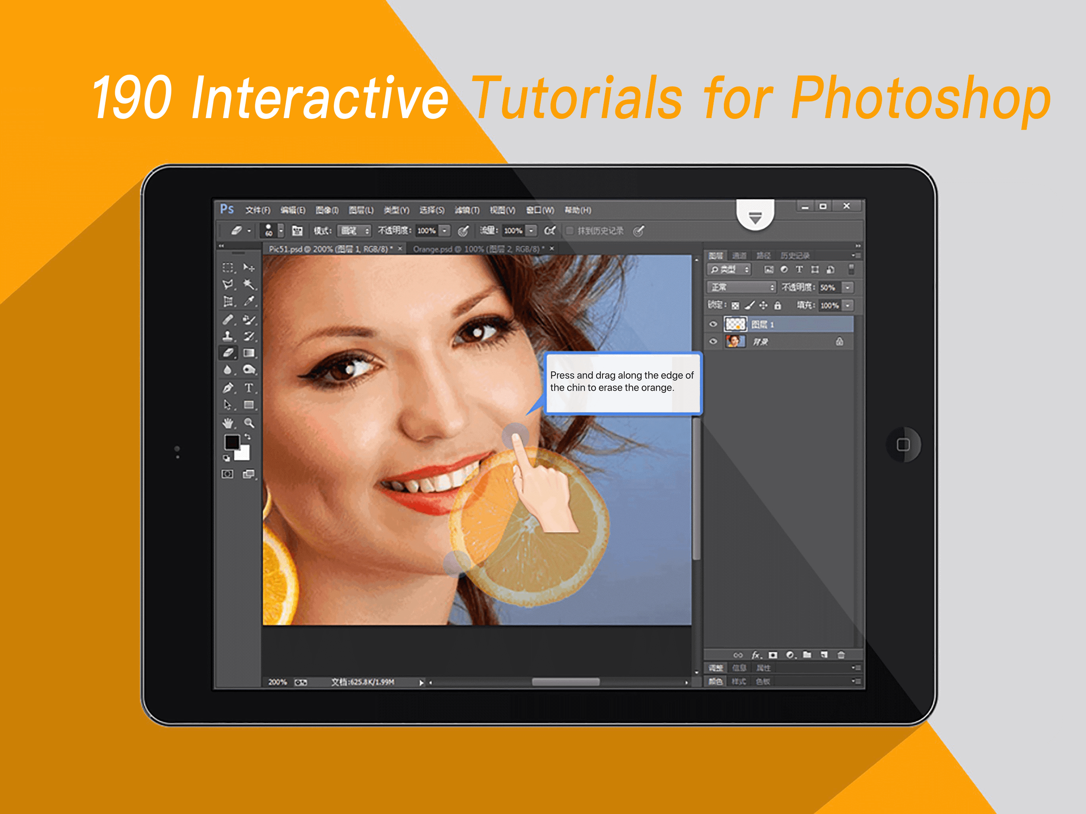Click the trash delete layer icon
The width and height of the screenshot is (1086, 814).
[841, 655]
